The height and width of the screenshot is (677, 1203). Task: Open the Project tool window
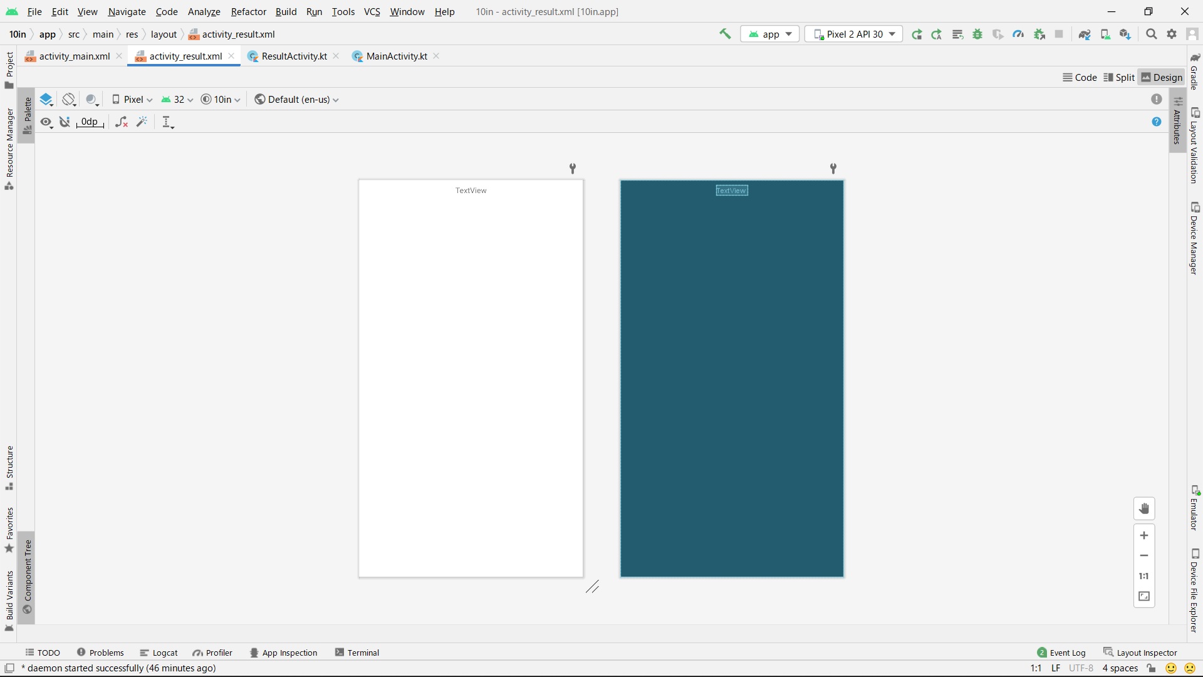(x=9, y=70)
